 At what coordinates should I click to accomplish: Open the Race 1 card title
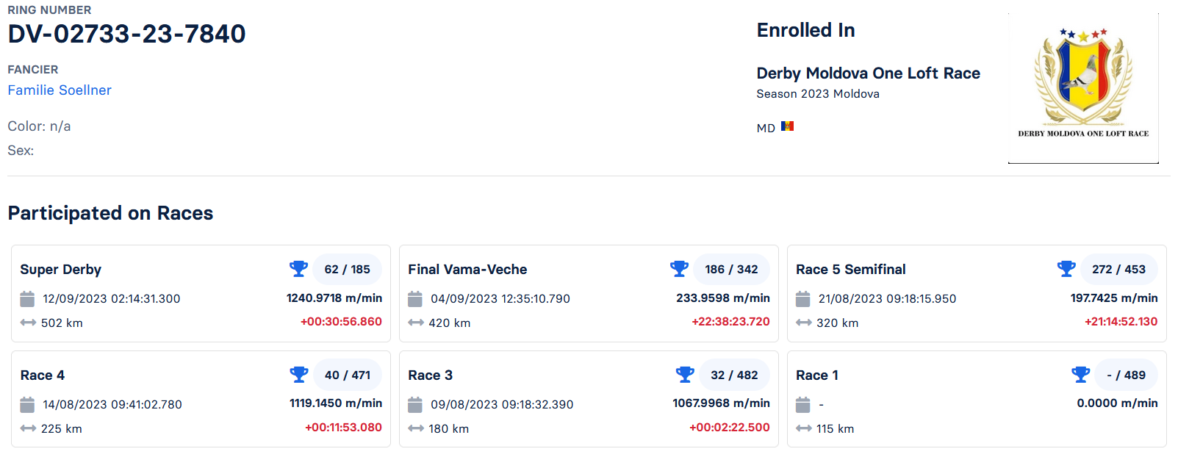[816, 375]
